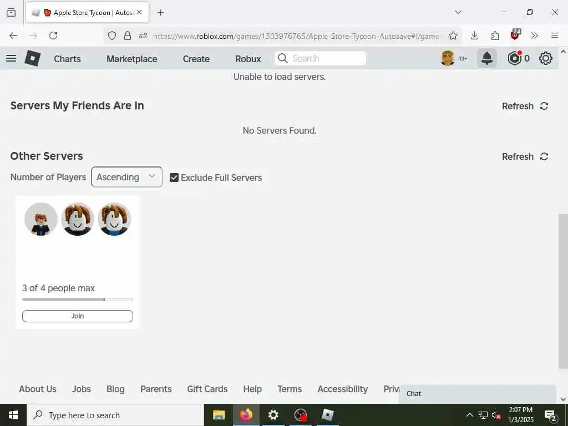Open the Roblox settings gear
This screenshot has height=426, width=568.
pos(546,58)
